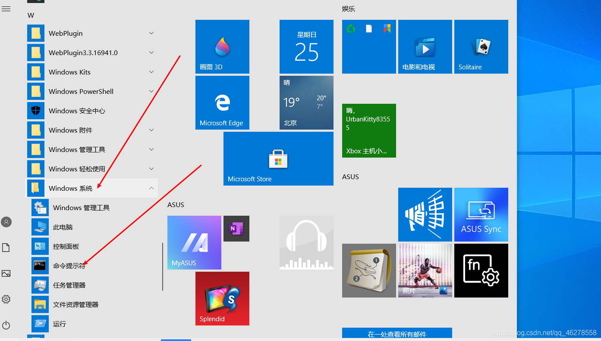Image resolution: width=601 pixels, height=341 pixels.
Task: Open Settings with the gear icon
Action: [6, 299]
